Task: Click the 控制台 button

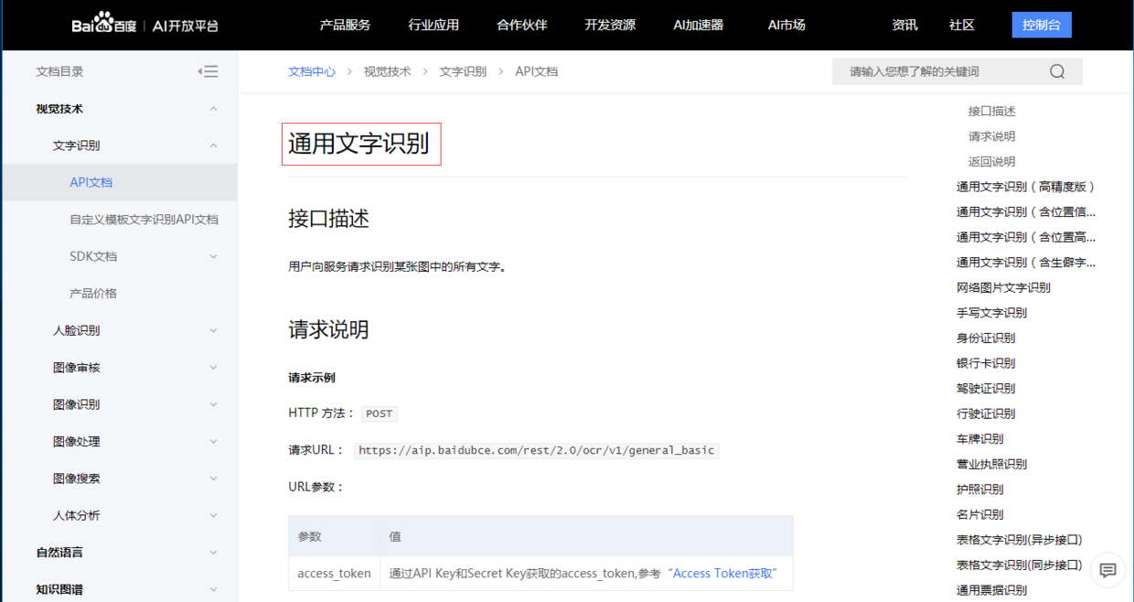Action: point(1042,25)
